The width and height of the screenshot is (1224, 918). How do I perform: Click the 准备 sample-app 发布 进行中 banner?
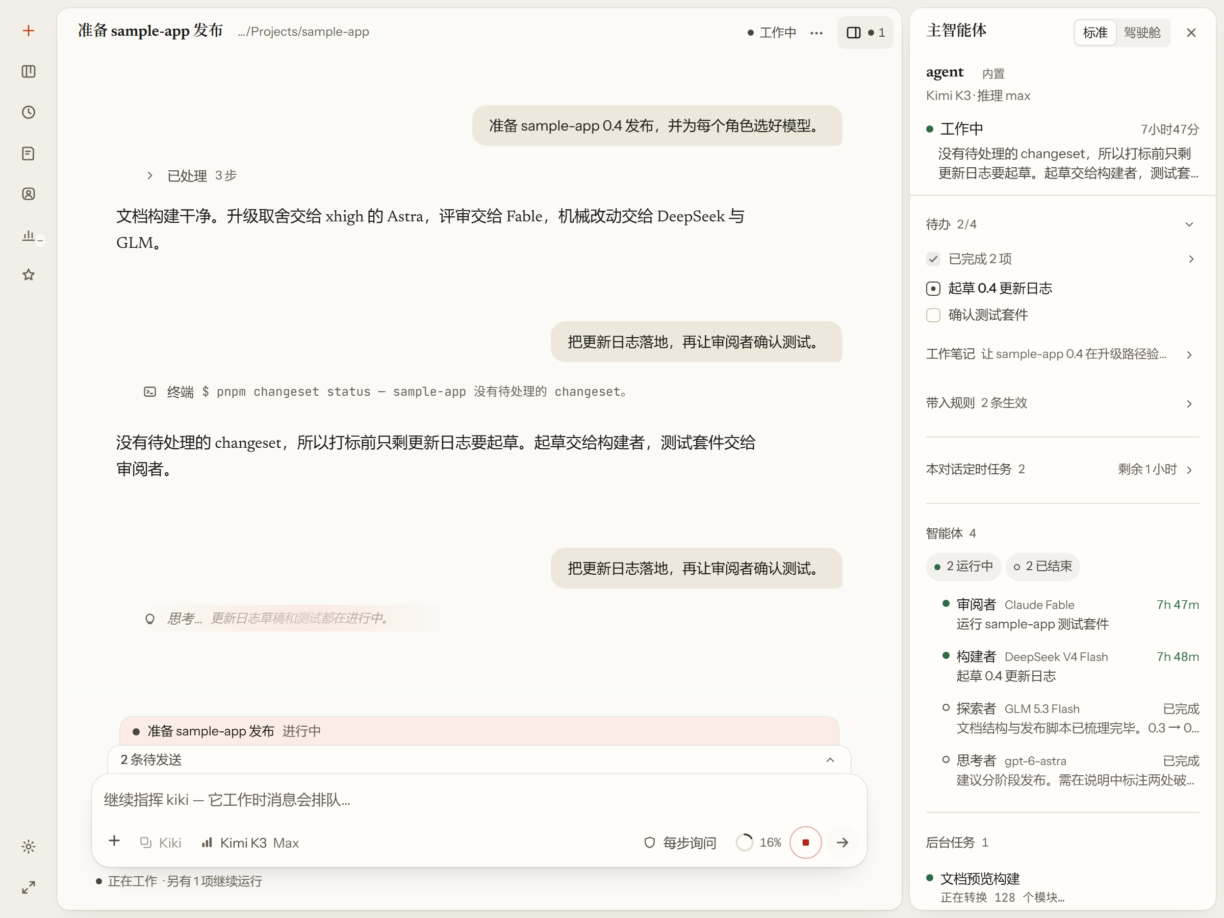coord(479,731)
